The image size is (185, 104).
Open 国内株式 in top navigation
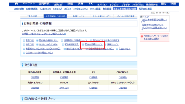point(44,3)
